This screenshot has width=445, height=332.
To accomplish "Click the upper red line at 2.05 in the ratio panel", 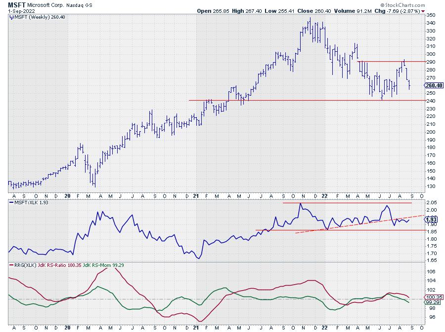I will tap(347, 203).
